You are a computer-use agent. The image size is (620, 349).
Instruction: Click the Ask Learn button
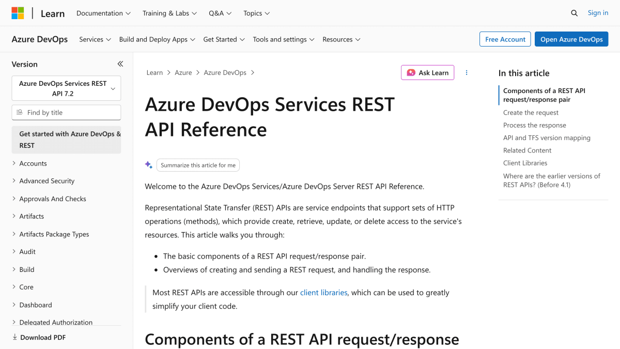click(428, 73)
